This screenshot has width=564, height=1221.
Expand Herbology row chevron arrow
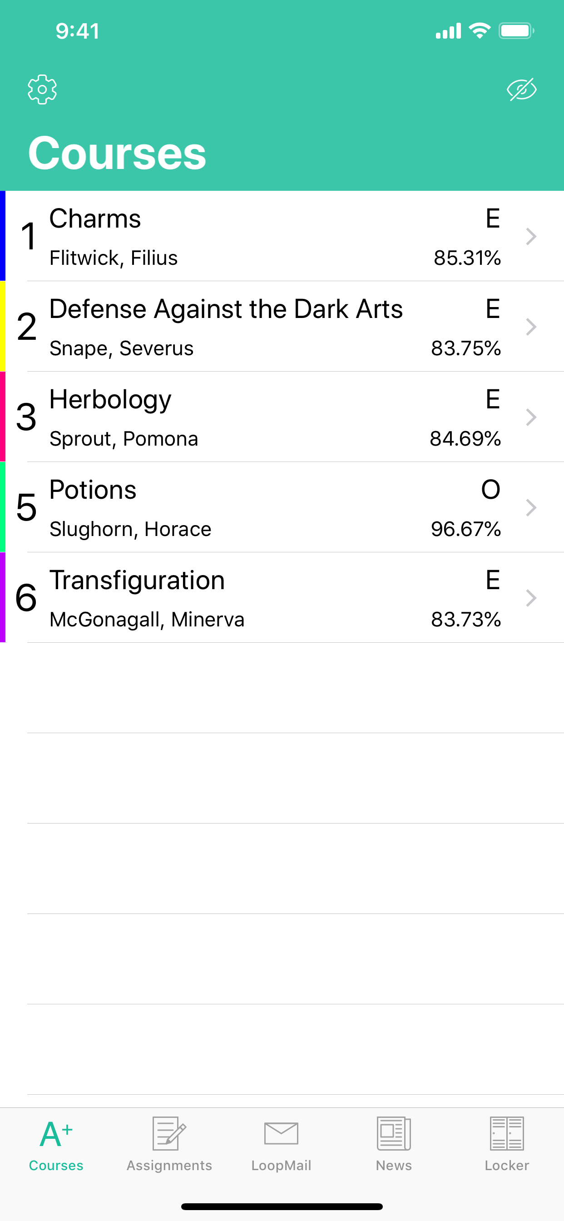[531, 417]
